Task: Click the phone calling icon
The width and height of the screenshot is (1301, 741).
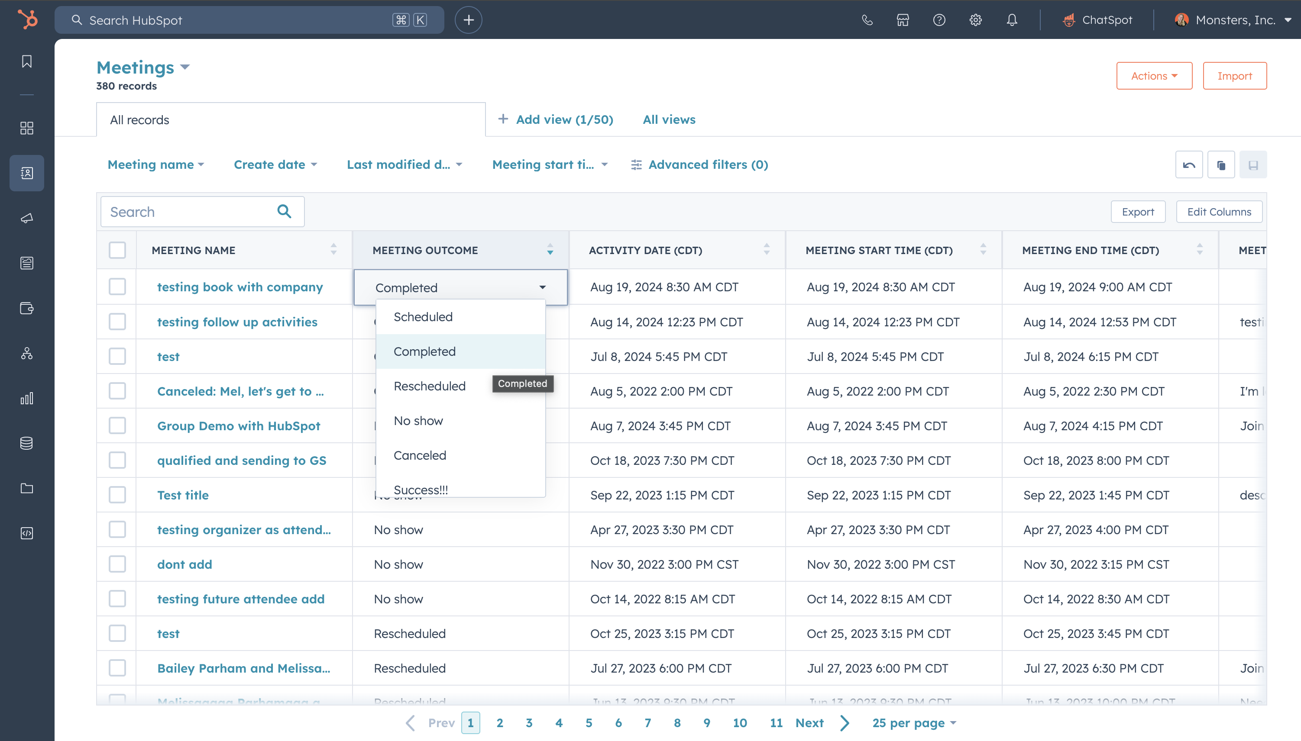Action: 867,20
